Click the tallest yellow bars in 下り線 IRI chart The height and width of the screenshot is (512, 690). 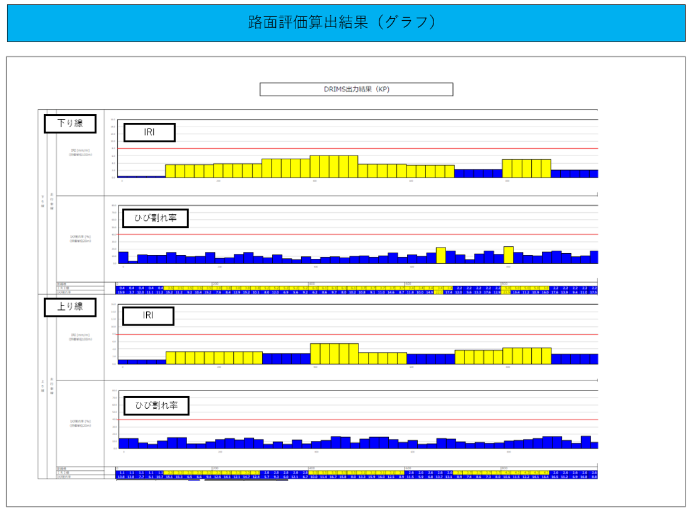click(x=334, y=167)
